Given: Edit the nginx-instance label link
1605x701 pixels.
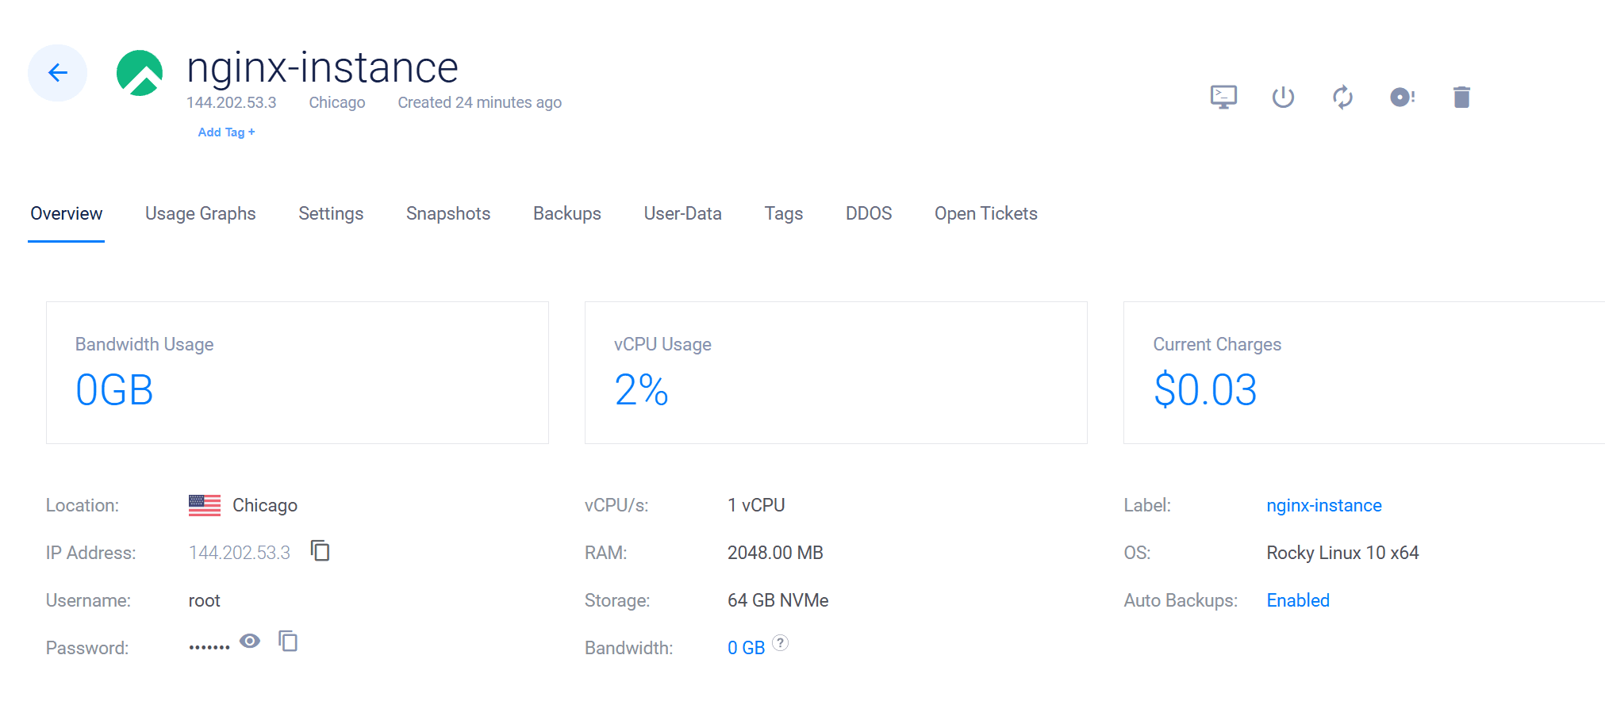Looking at the screenshot, I should pos(1324,505).
